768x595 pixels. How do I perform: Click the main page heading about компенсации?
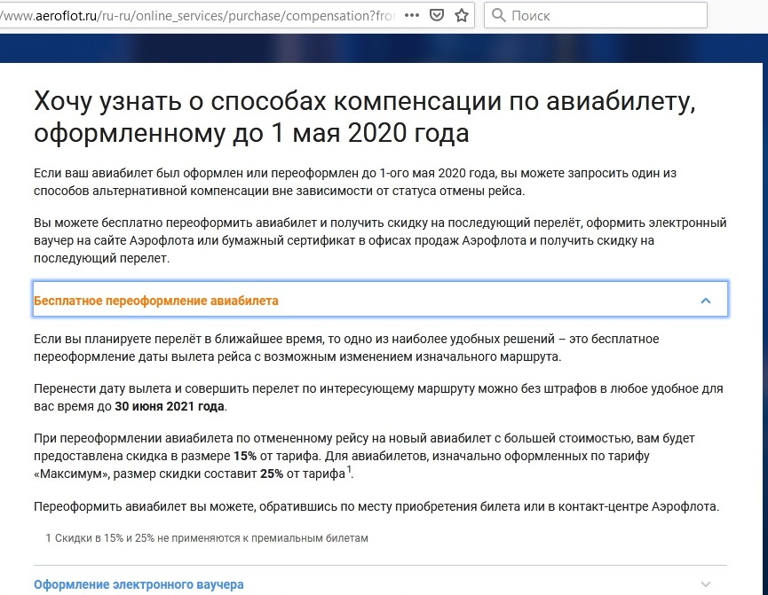(x=364, y=117)
